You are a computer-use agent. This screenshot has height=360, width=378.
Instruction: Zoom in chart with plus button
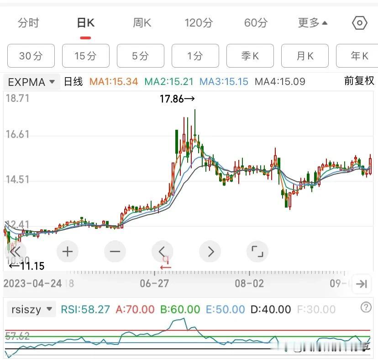point(67,252)
